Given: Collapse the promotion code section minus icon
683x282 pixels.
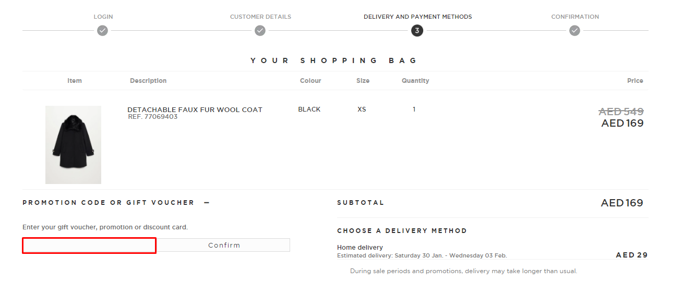Looking at the screenshot, I should [x=207, y=203].
